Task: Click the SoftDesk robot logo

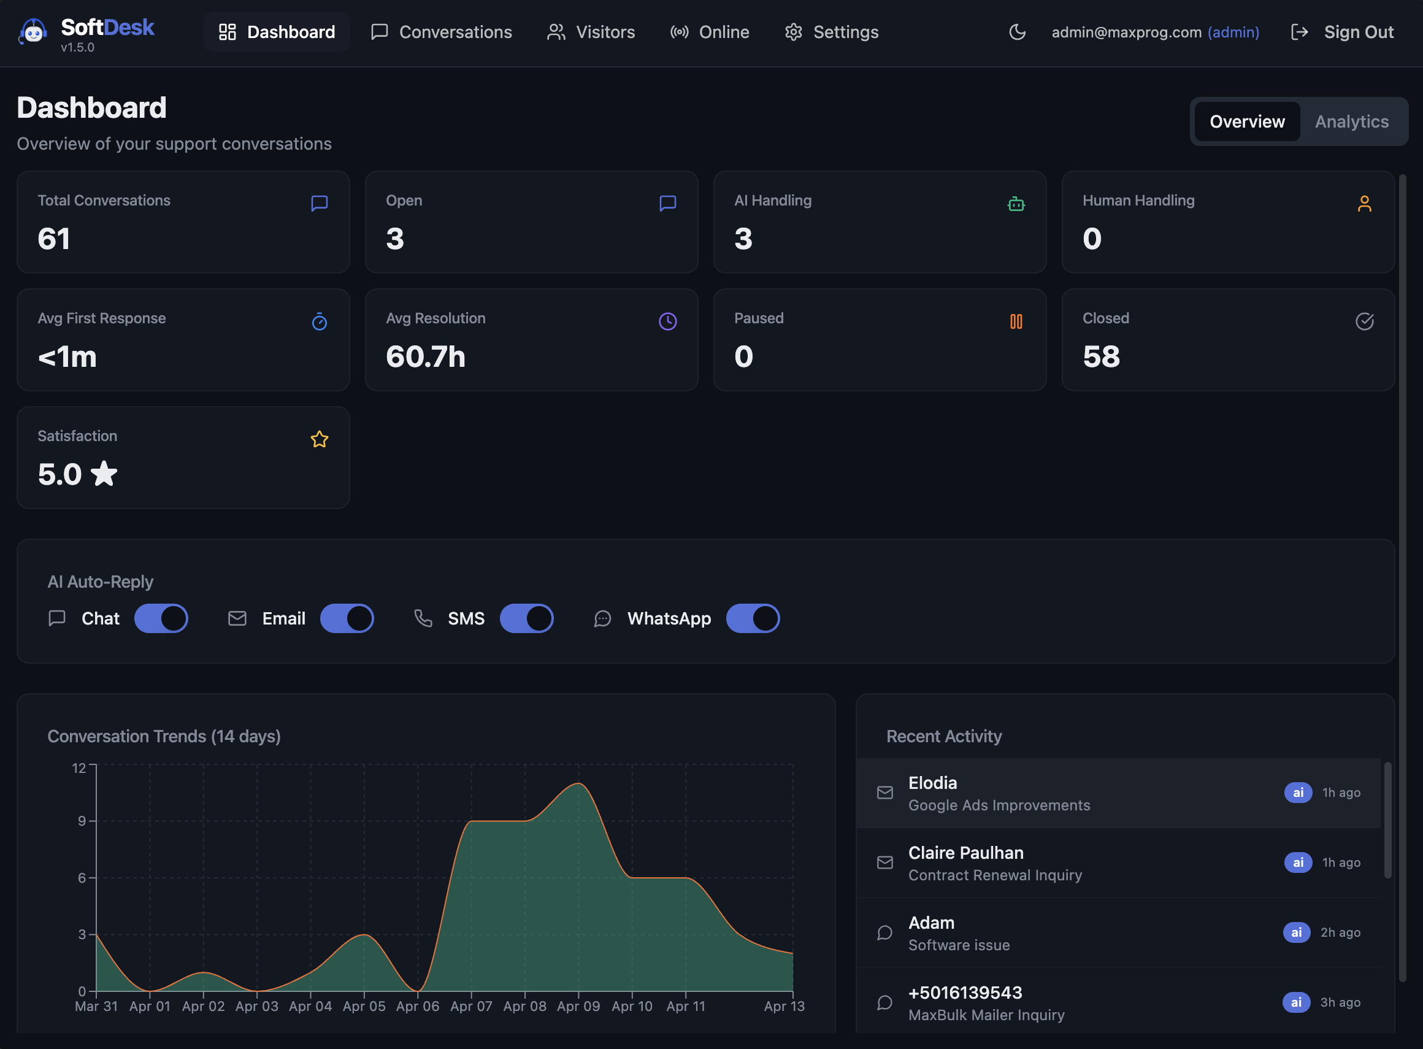Action: pyautogui.click(x=33, y=31)
